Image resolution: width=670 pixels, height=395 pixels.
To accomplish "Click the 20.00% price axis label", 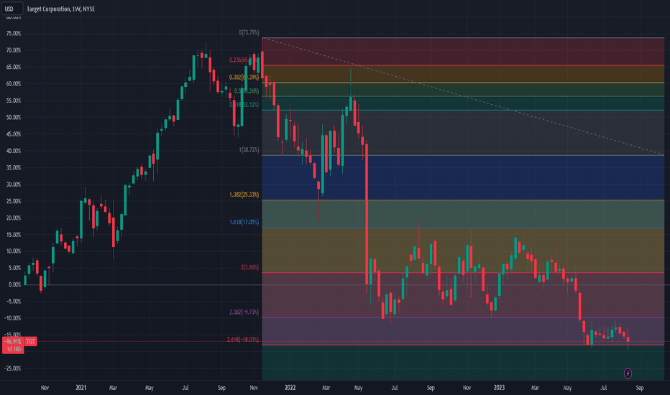I will pos(14,218).
